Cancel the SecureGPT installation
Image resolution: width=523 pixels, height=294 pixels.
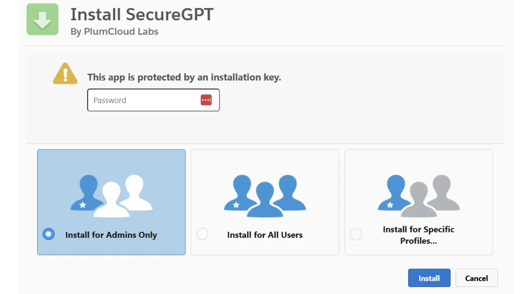pyautogui.click(x=476, y=278)
